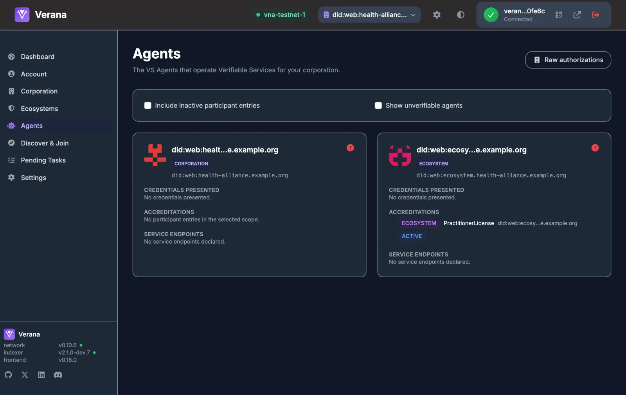Click the ecosystem agent pink avatar
The image size is (626, 395).
tap(400, 155)
